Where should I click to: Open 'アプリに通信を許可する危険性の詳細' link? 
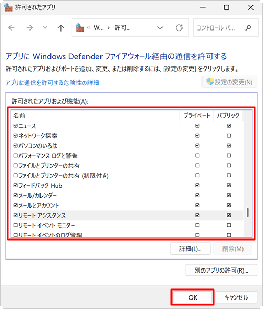(53, 83)
